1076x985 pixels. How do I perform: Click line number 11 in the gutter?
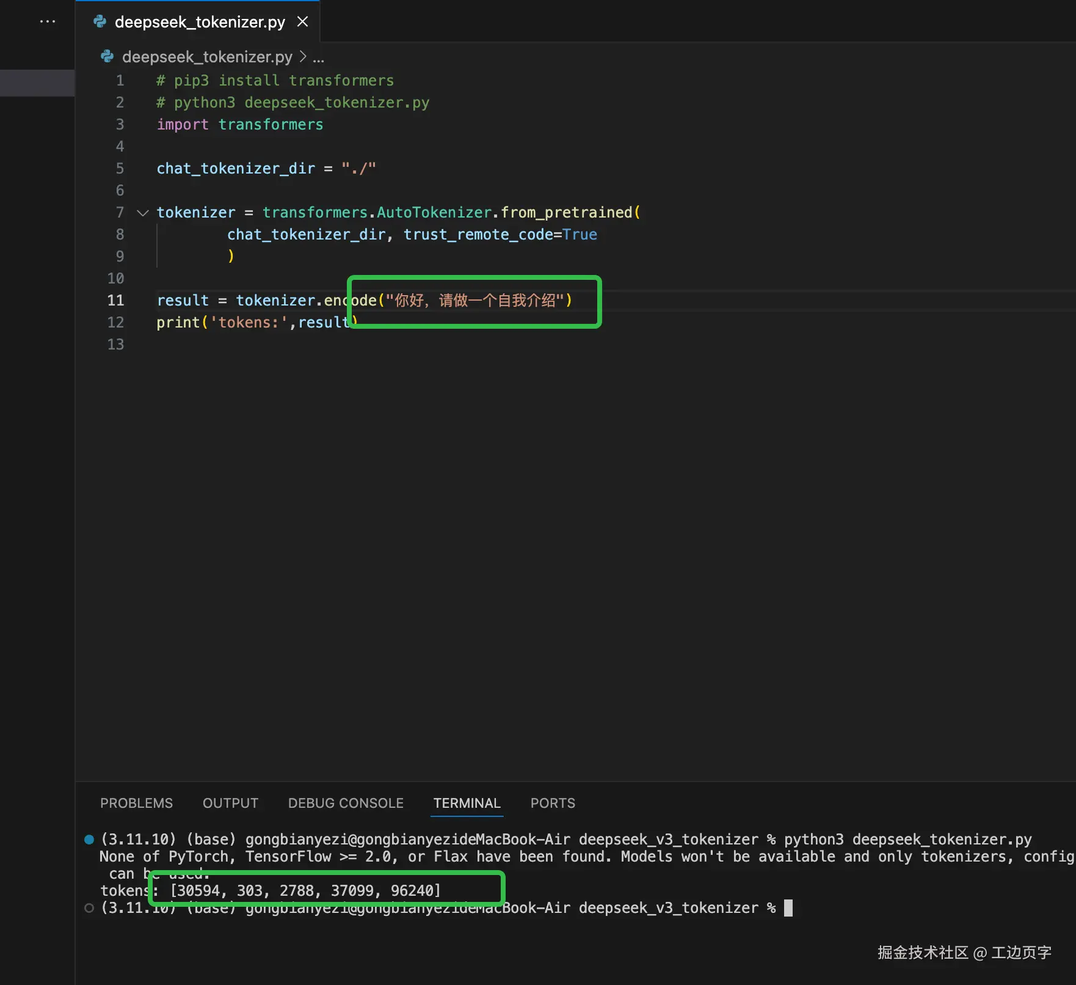click(x=115, y=301)
